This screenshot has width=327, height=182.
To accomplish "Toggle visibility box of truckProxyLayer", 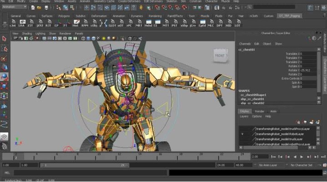I will [x=242, y=129].
